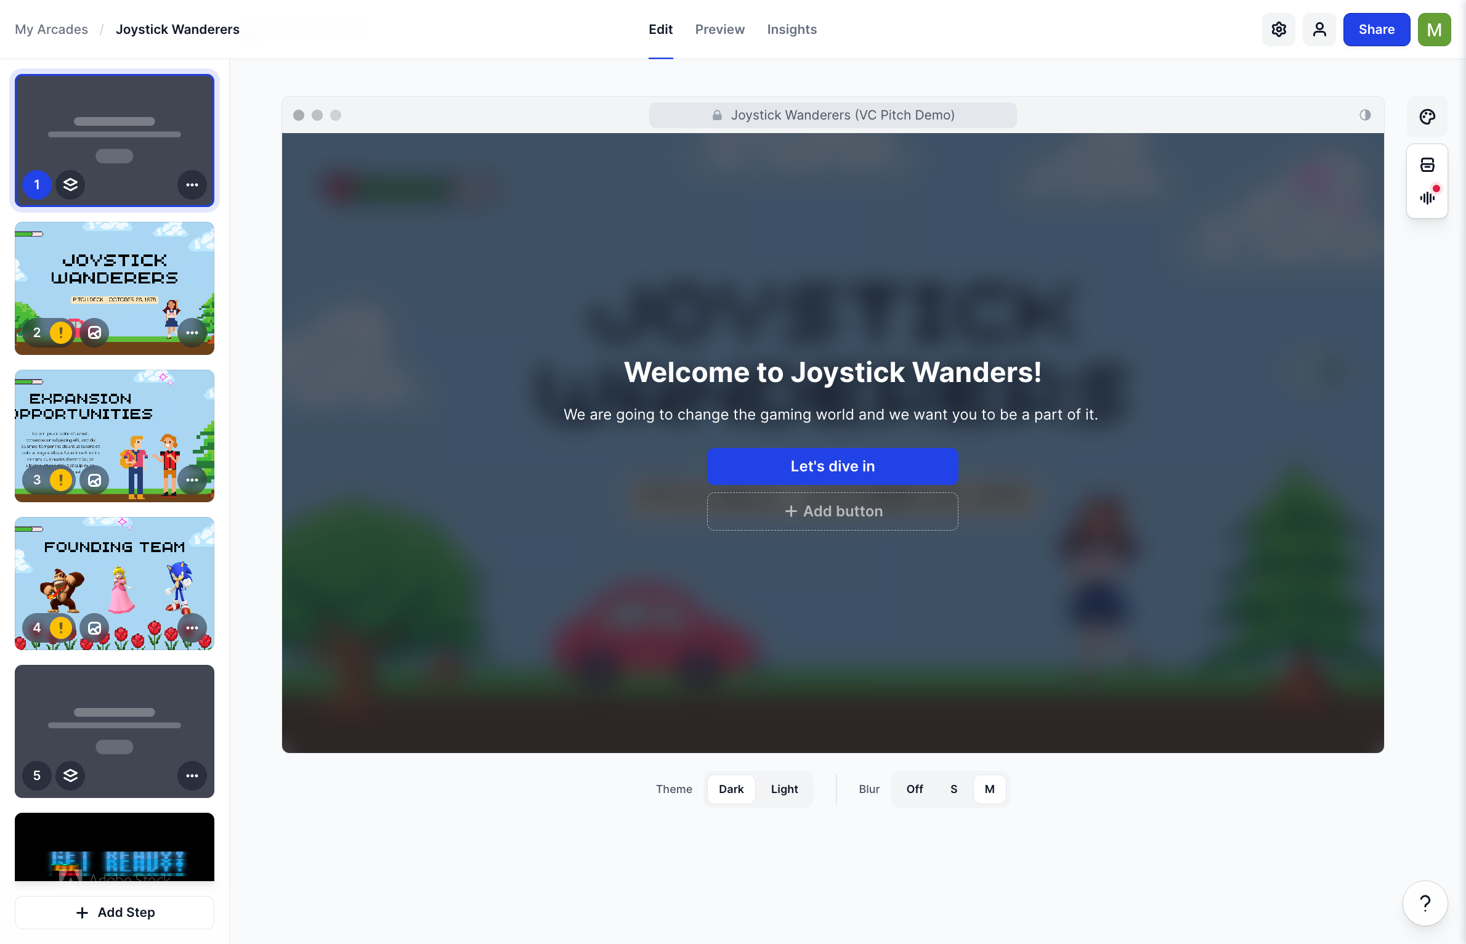Toggle theme to Light mode

[x=784, y=789]
